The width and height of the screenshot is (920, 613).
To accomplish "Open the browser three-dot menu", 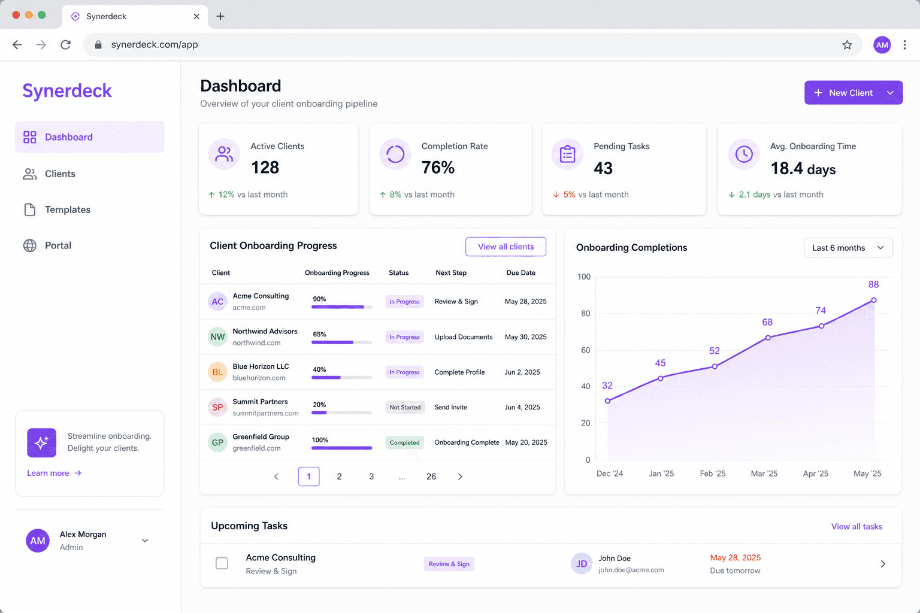I will (x=905, y=45).
